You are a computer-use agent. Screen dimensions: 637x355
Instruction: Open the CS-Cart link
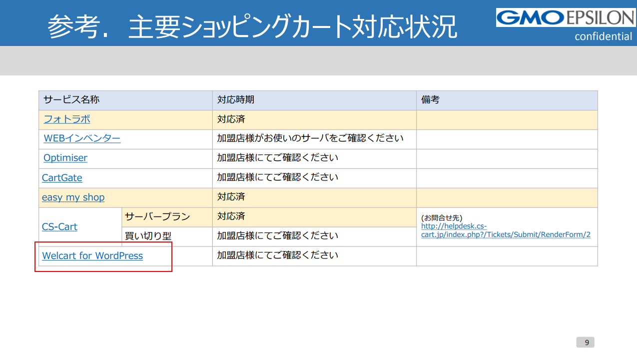pos(59,226)
